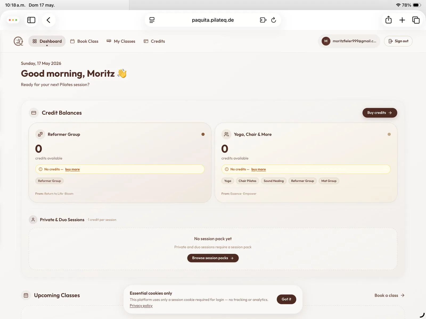Click the Private & Duo Sessions person icon
The height and width of the screenshot is (319, 426).
33,220
